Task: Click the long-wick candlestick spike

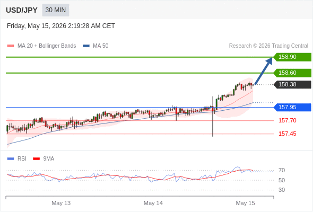Action: click(213, 117)
